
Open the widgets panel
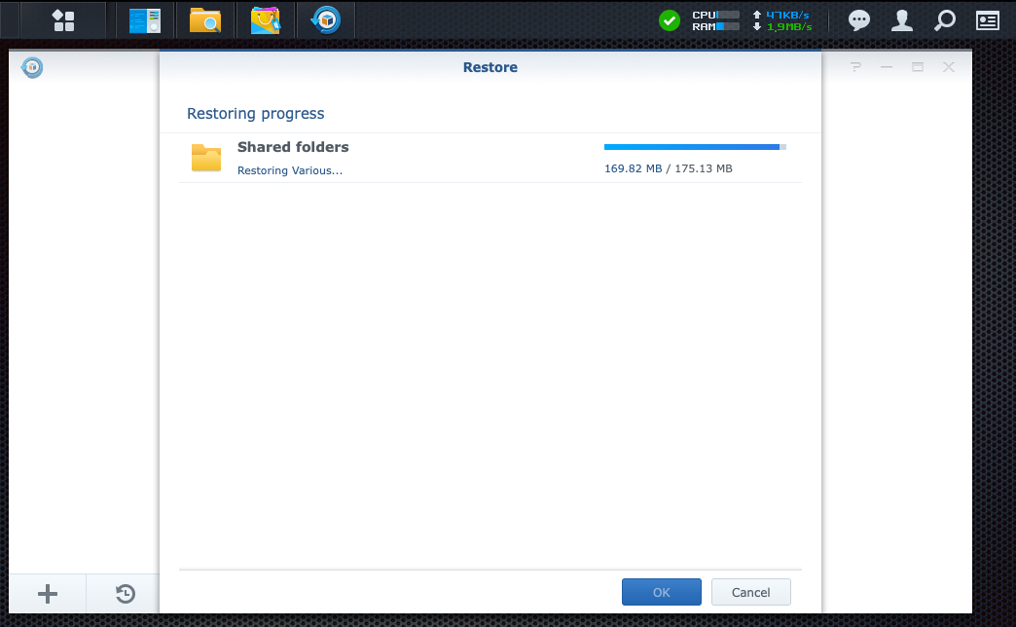pyautogui.click(x=988, y=20)
